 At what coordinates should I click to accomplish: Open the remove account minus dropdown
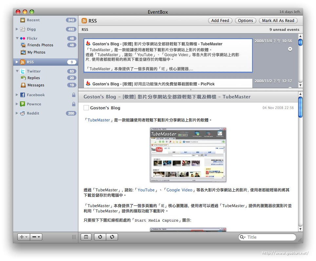coord(36,237)
